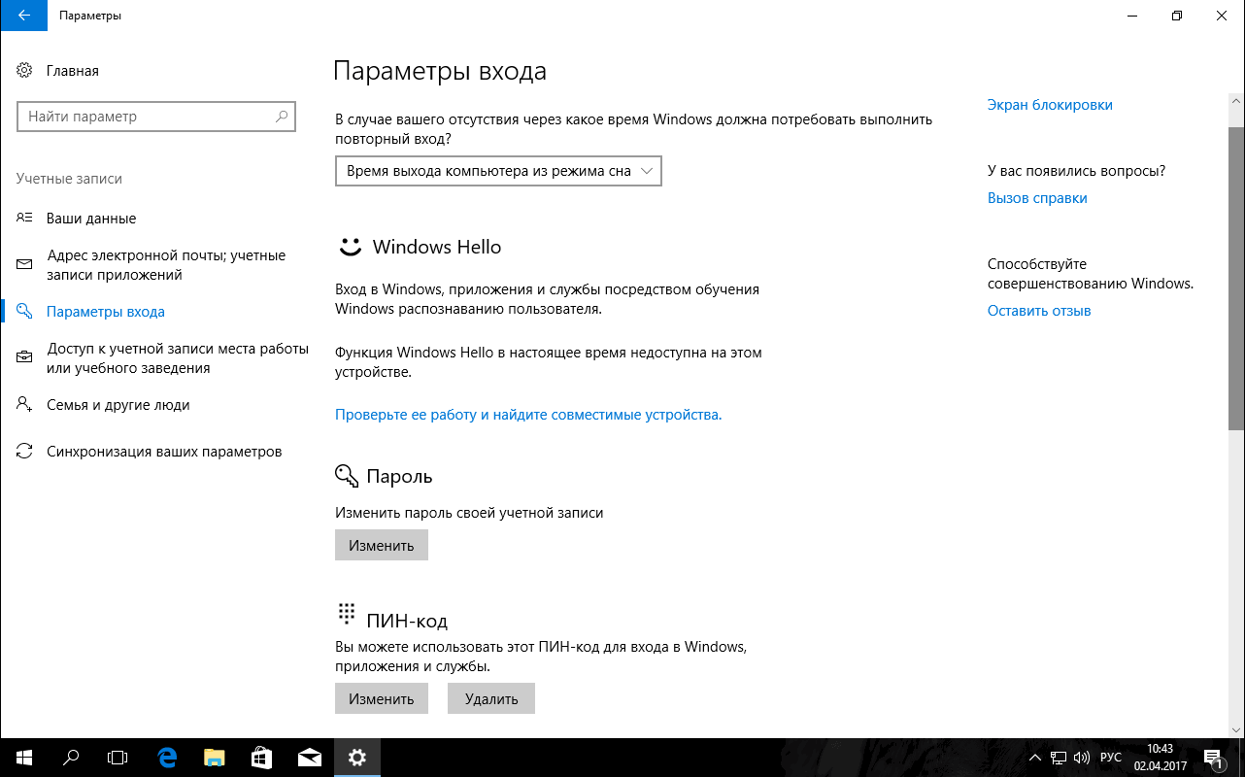The width and height of the screenshot is (1245, 777).
Task: Click the network icon in the tray
Action: click(1060, 758)
